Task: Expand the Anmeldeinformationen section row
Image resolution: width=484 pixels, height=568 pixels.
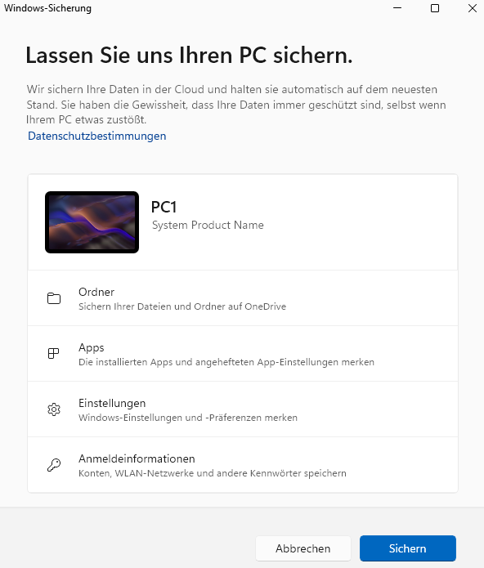Action: (243, 465)
